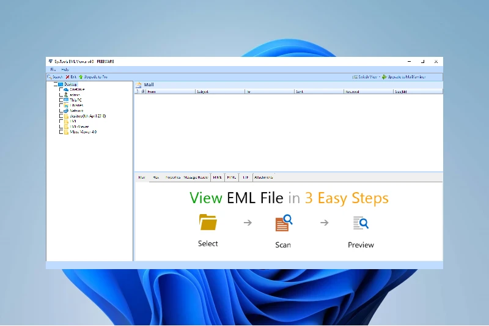Open the Switch View dropdown arrow

point(380,76)
